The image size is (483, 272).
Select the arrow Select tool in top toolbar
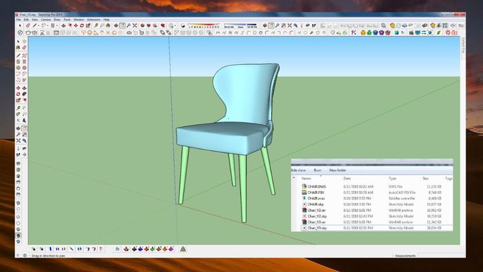[20, 26]
